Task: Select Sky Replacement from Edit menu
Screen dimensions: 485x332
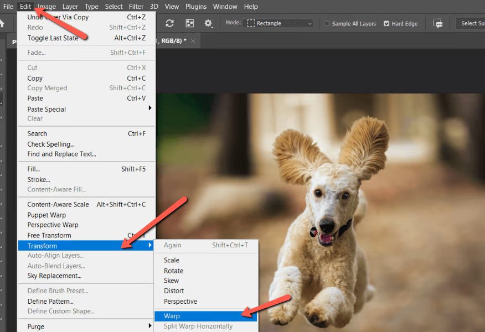Action: [x=54, y=276]
